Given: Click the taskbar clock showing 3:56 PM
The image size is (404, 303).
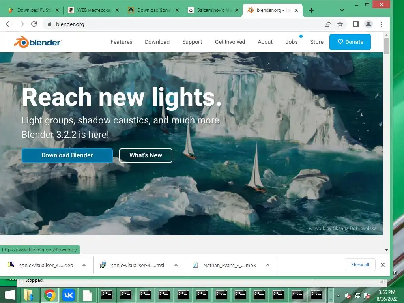Looking at the screenshot, I should [x=387, y=295].
